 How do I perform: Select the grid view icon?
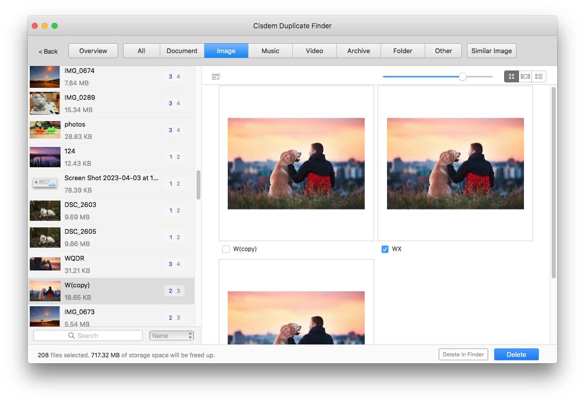(511, 76)
